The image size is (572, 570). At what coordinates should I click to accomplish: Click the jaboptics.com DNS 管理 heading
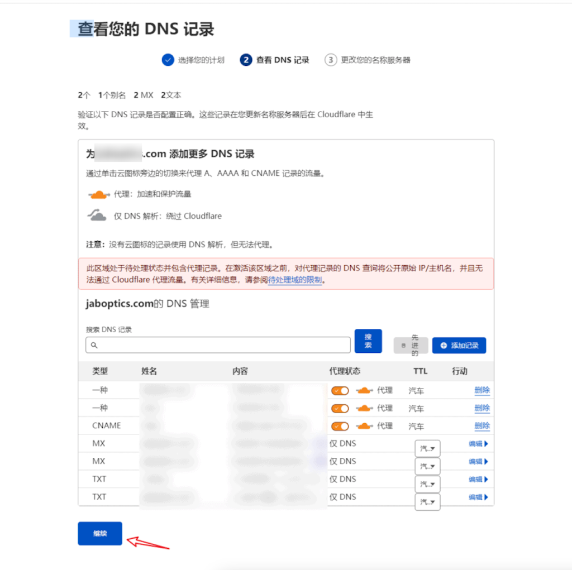tap(147, 304)
